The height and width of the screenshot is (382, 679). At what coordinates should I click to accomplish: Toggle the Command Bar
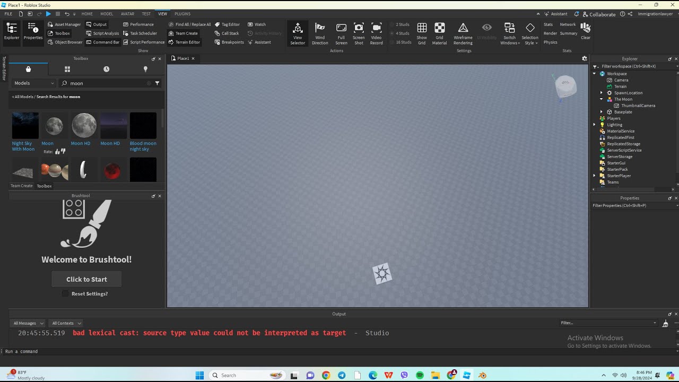click(102, 42)
